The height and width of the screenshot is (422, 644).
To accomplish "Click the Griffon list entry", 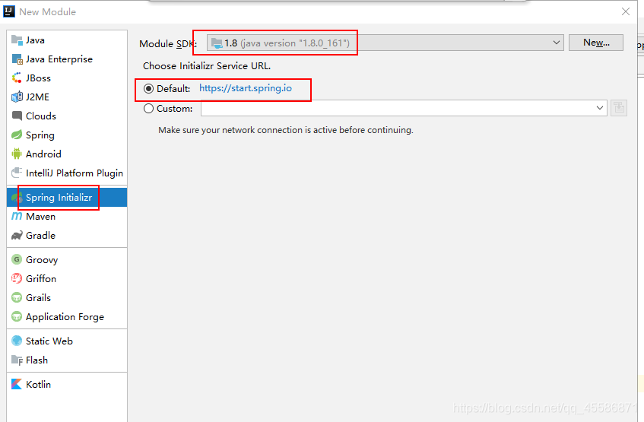I will click(67, 278).
